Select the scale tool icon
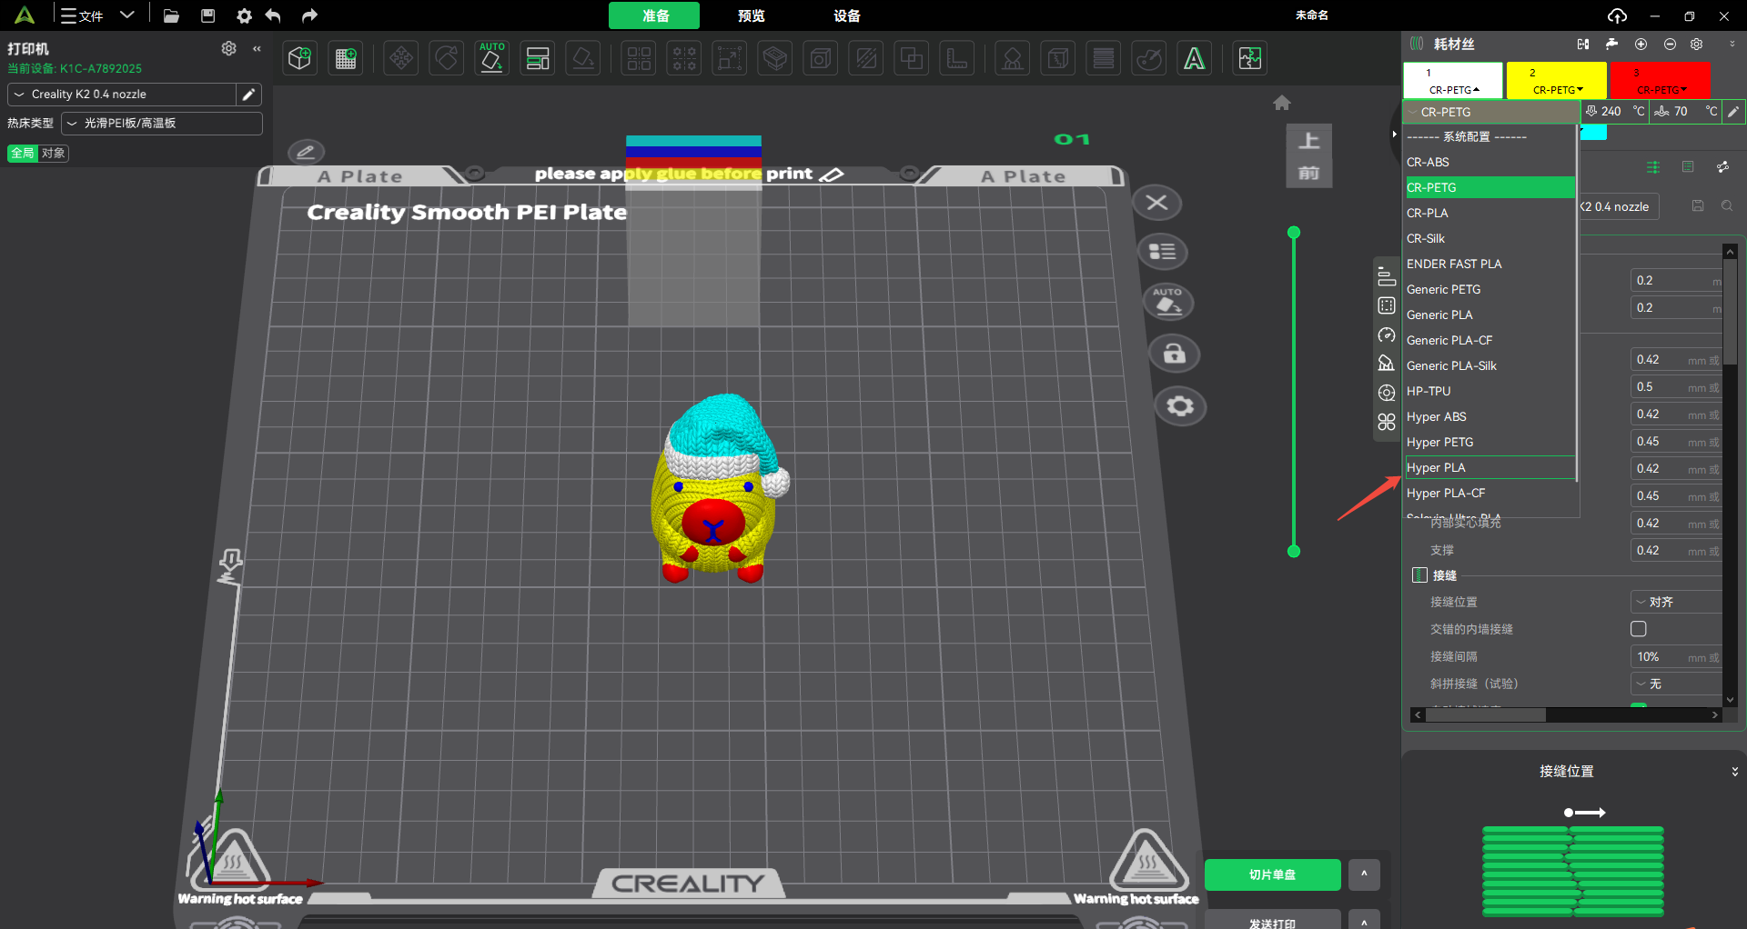 (x=730, y=59)
